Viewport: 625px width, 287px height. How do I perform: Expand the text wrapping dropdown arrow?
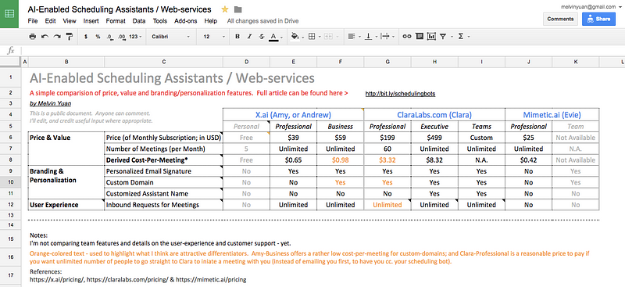tap(394, 37)
